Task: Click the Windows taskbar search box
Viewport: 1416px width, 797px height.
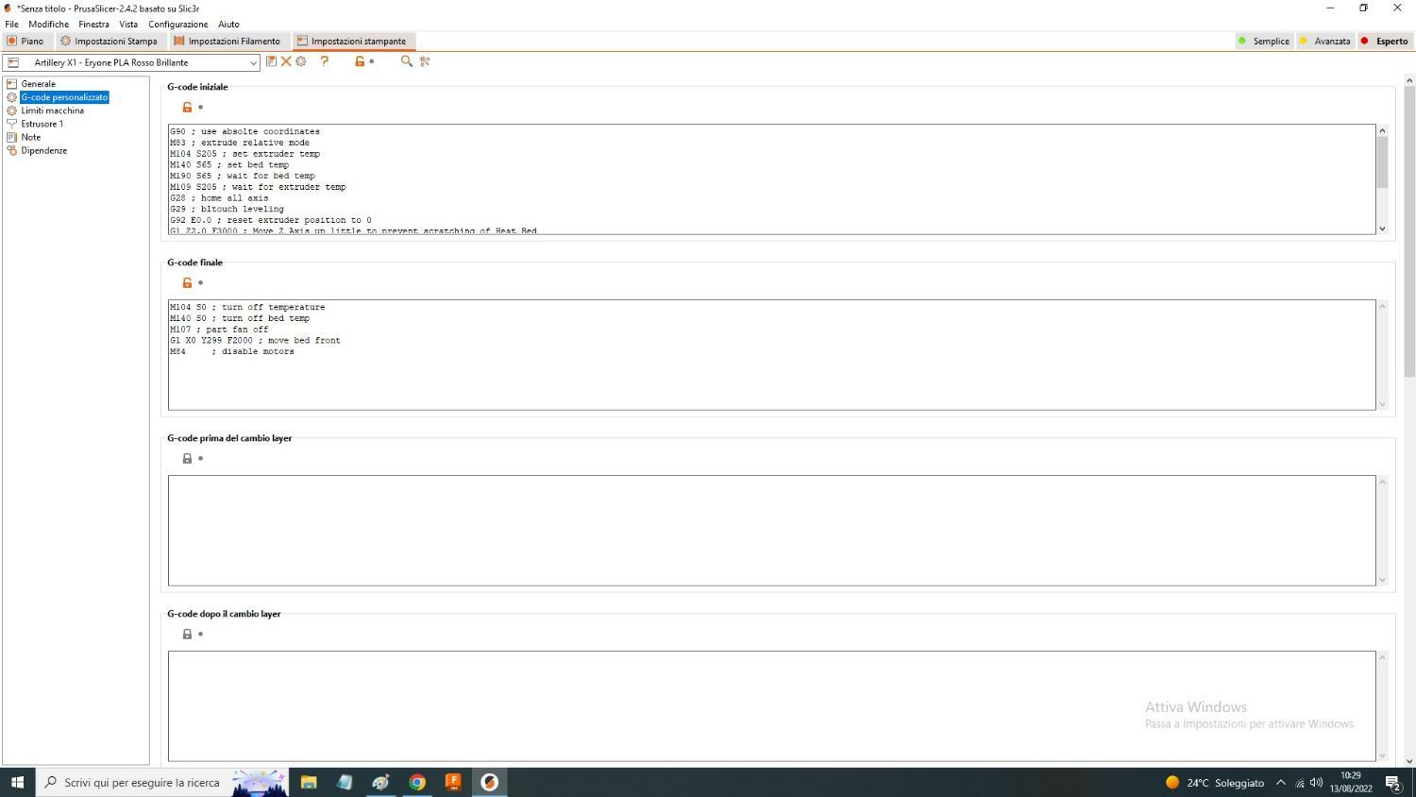Action: click(x=161, y=782)
